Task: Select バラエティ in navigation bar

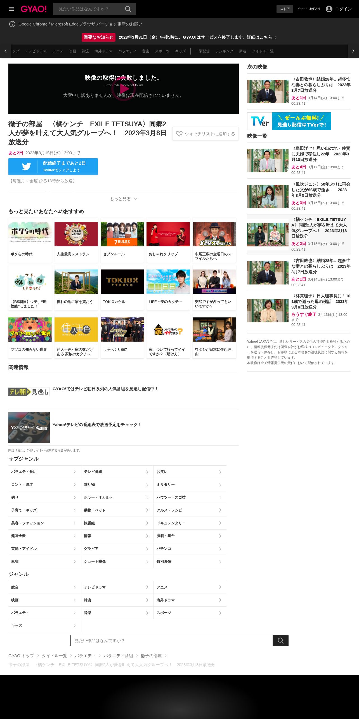Action: point(127,51)
